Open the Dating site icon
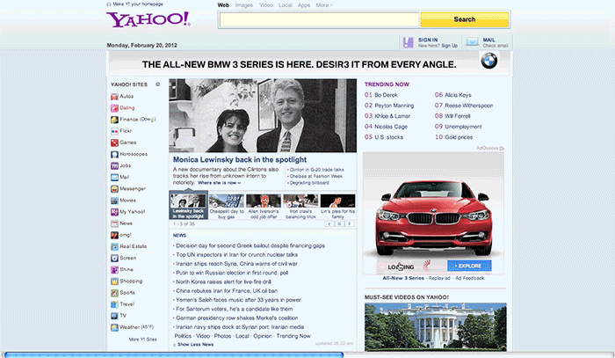 [114, 108]
